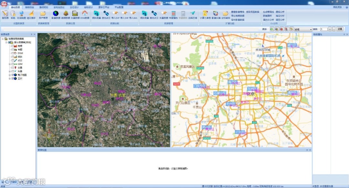Open 矢量数据 in the 数据管理 group

pyautogui.click(x=164, y=15)
